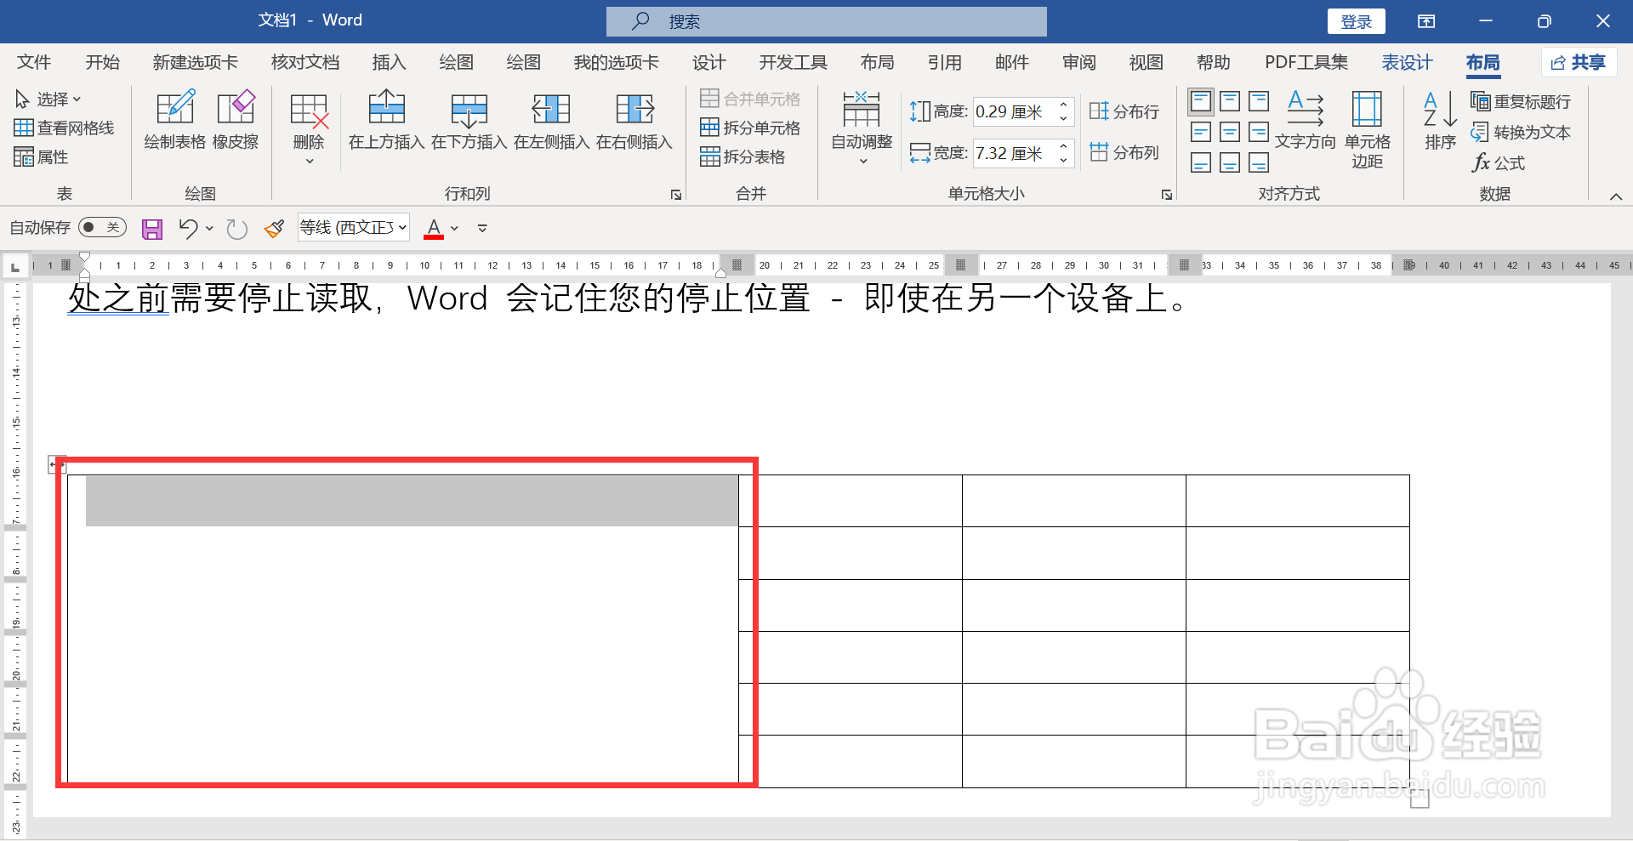The width and height of the screenshot is (1633, 841).
Task: Toggle 查看网格线 gridline visibility
Action: click(65, 128)
